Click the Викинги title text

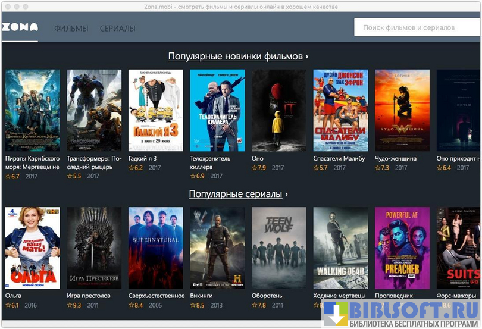(201, 296)
